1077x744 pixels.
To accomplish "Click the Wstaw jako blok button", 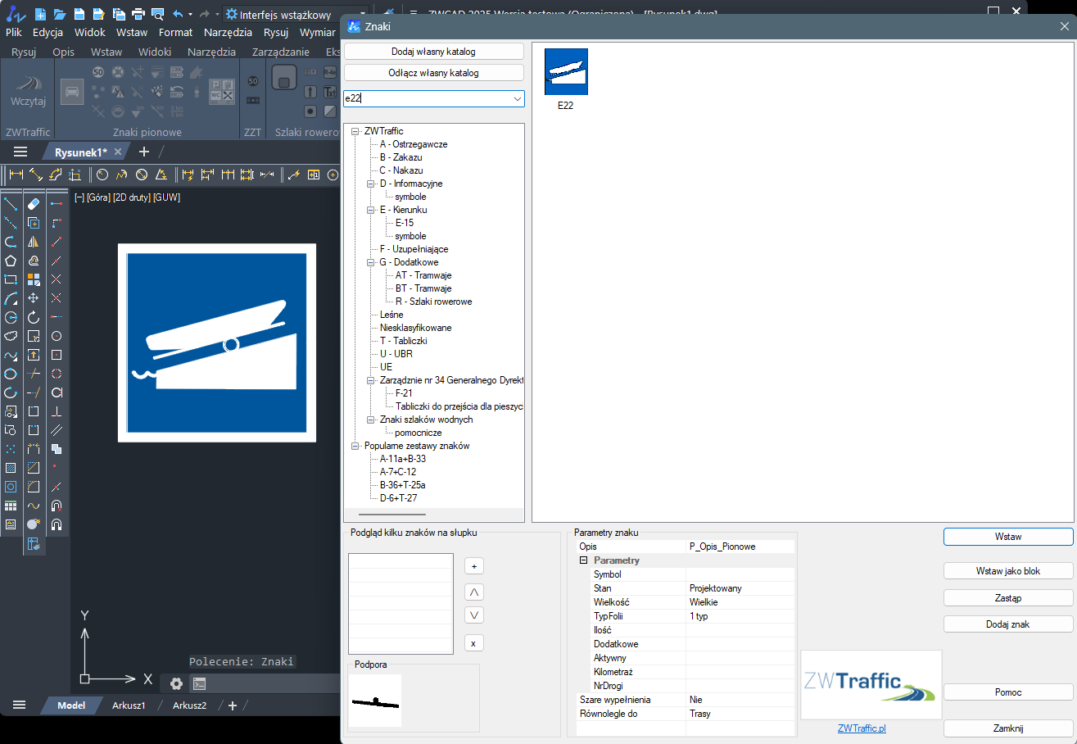I will pyautogui.click(x=1007, y=570).
